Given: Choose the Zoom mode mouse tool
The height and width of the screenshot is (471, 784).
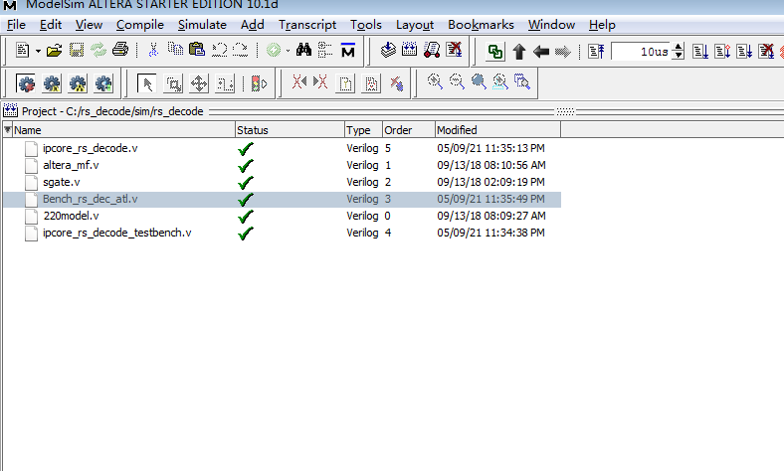Looking at the screenshot, I should click(173, 83).
